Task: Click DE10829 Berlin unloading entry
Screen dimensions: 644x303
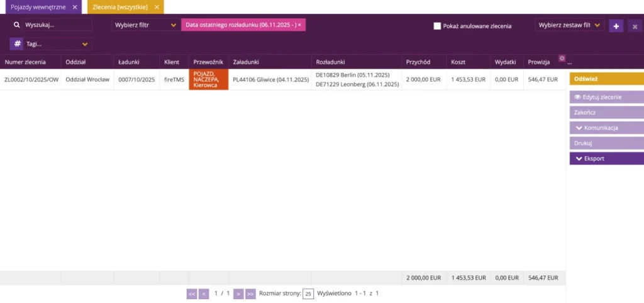Action: tap(352, 75)
